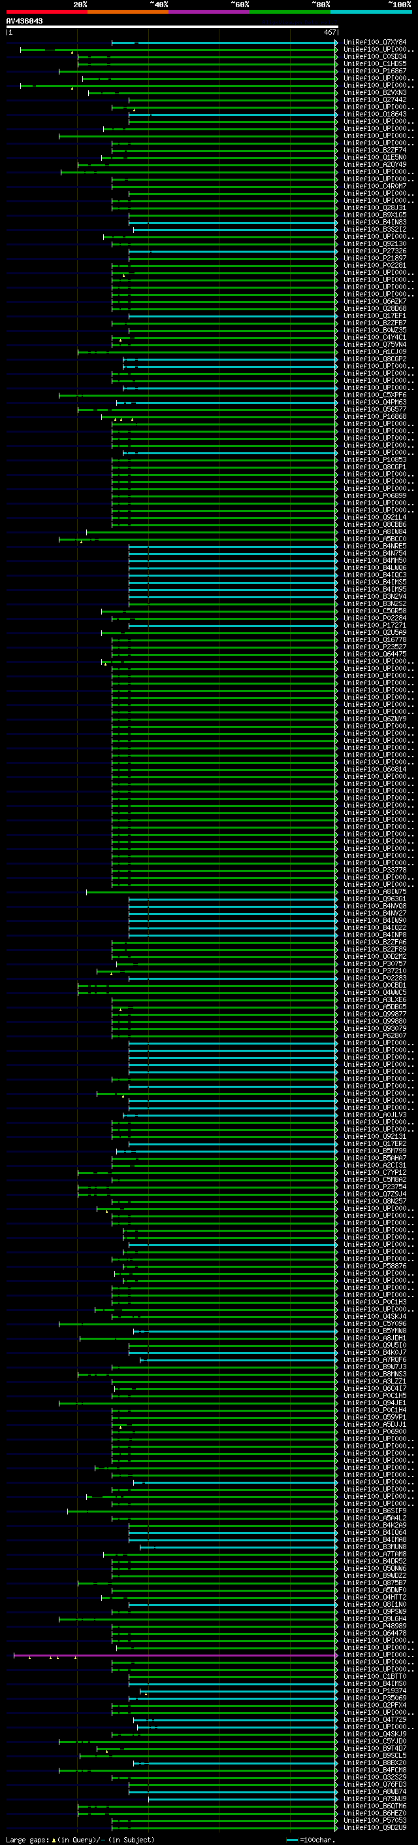Screen dimensions: 418x1845
Task: Click the query end position 467
Action: point(329,32)
